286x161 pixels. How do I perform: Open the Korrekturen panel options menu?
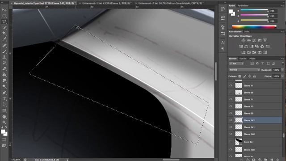[x=282, y=32]
